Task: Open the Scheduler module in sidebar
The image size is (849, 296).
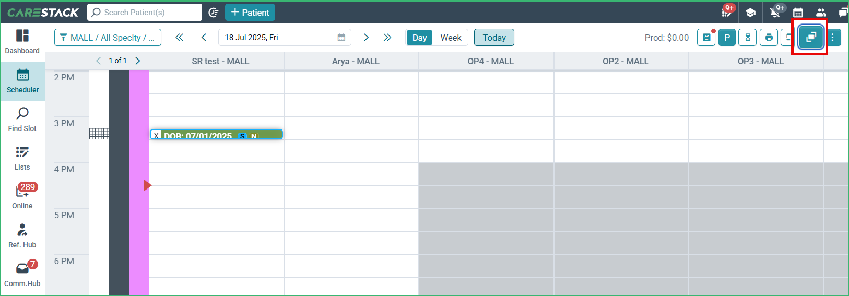Action: [22, 81]
